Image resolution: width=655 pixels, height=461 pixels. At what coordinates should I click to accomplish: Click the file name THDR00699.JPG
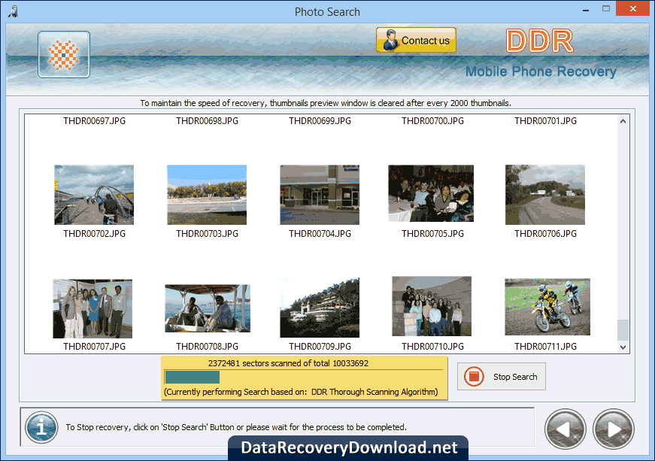[x=320, y=121]
